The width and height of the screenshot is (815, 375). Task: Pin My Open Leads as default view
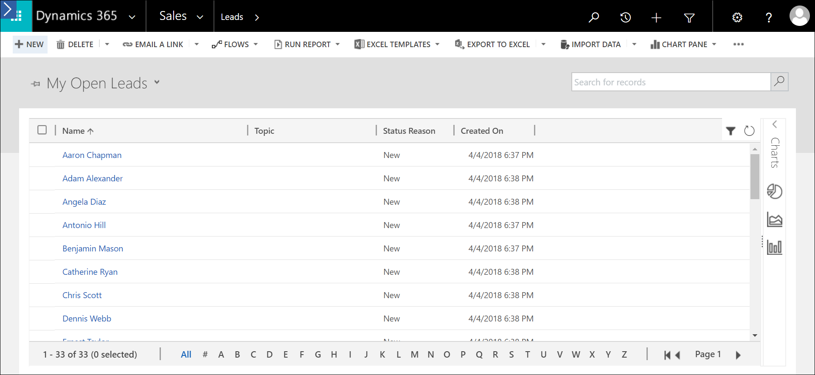pos(36,84)
